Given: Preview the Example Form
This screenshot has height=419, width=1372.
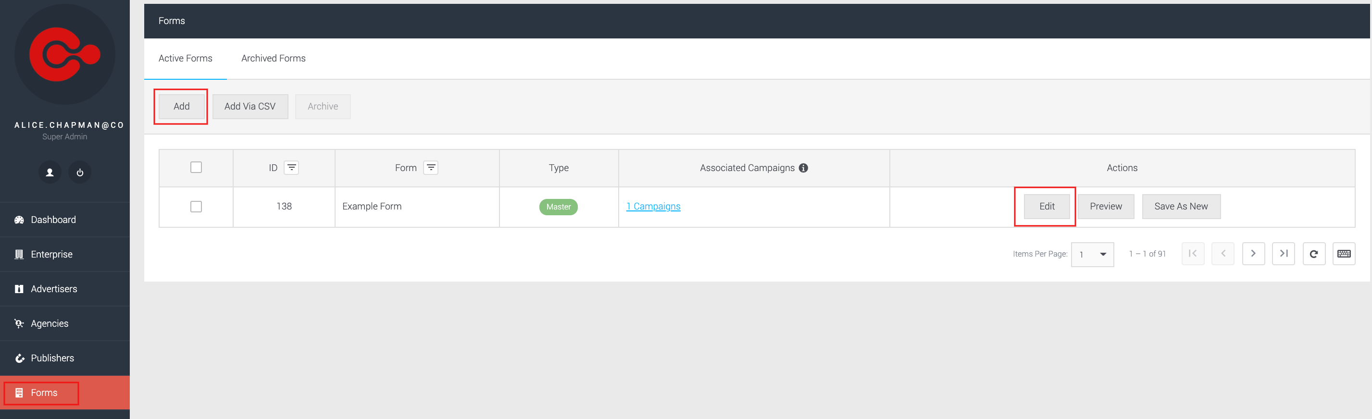Looking at the screenshot, I should tap(1106, 207).
